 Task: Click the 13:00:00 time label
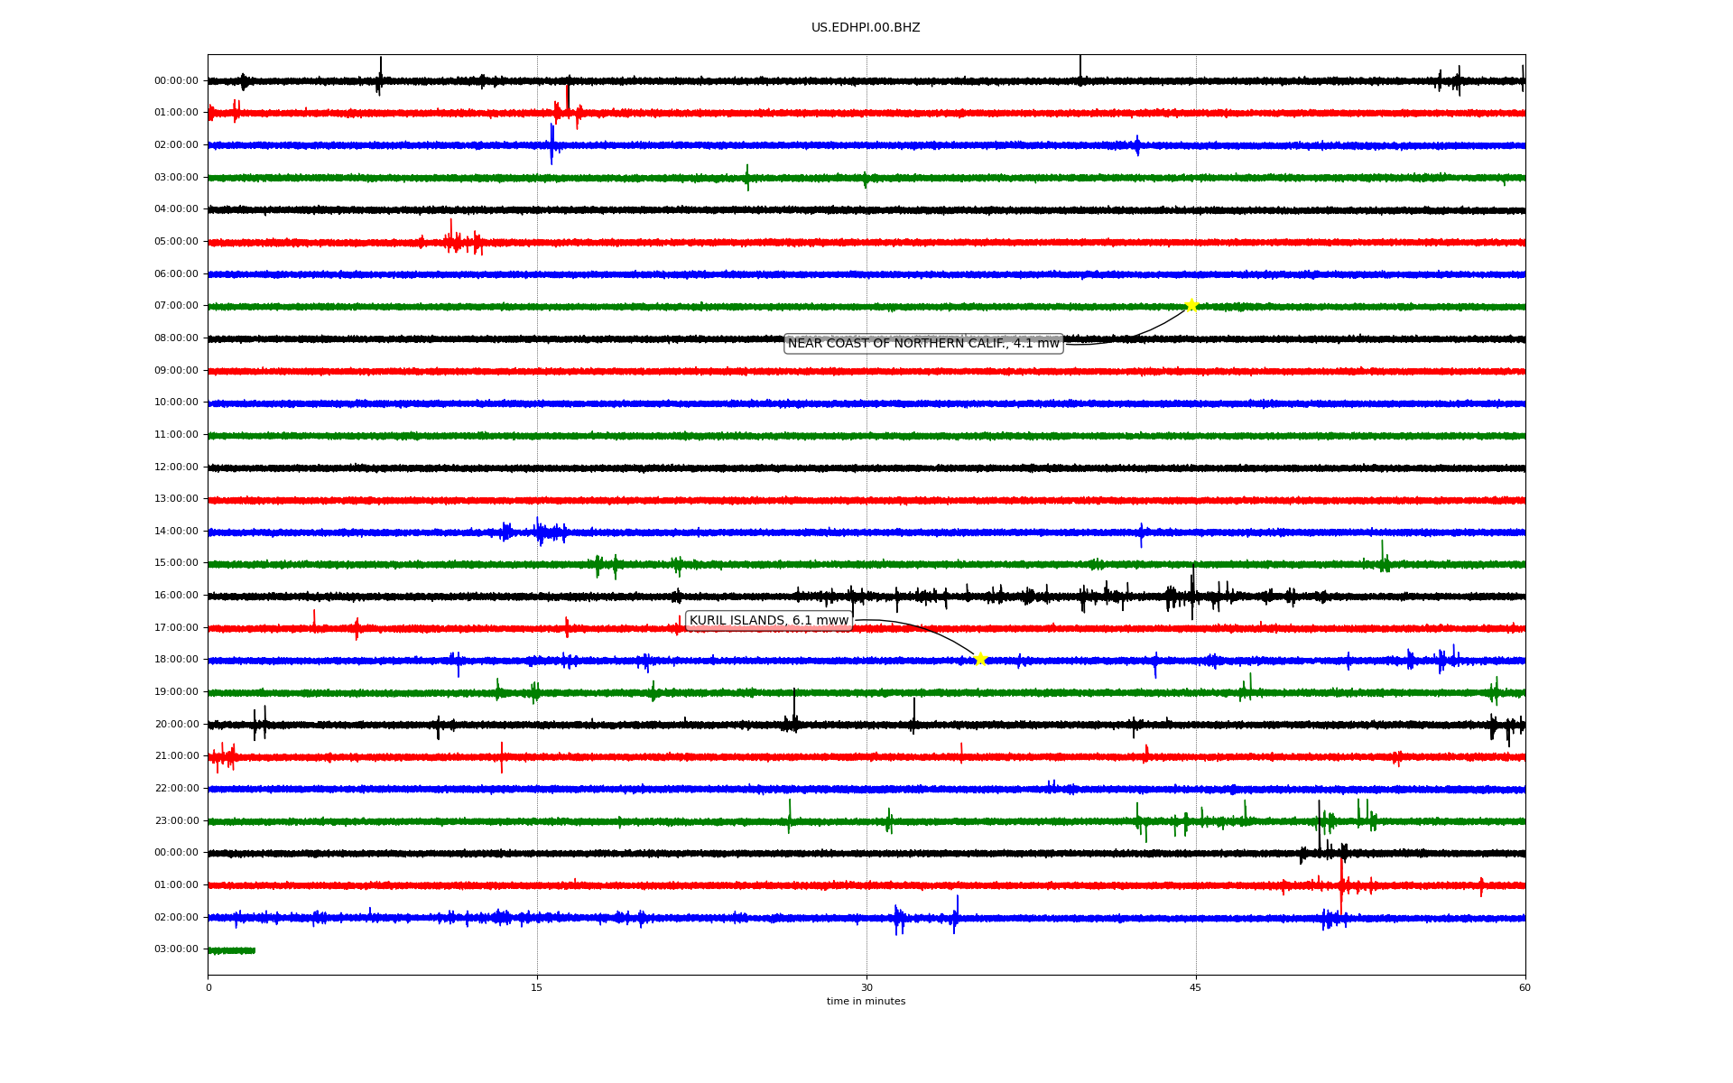tap(176, 499)
